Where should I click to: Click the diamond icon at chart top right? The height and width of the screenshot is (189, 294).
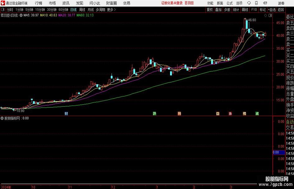pyautogui.click(x=265, y=16)
